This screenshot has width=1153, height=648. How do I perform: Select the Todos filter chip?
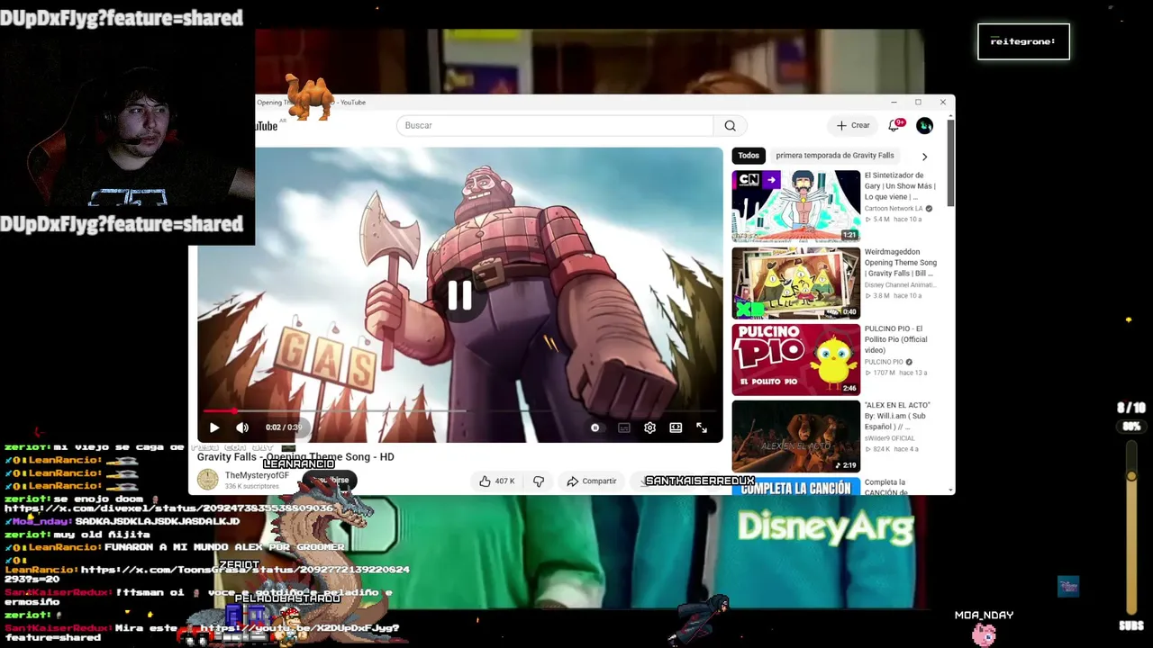click(x=749, y=156)
